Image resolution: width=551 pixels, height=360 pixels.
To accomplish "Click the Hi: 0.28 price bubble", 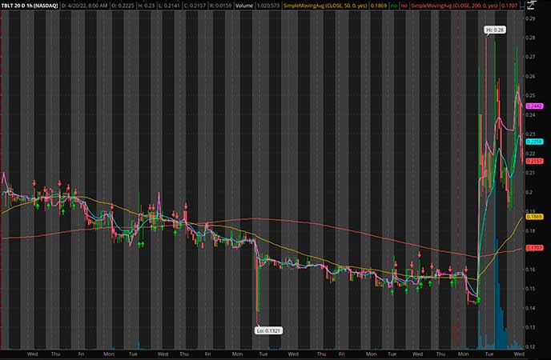I will point(495,30).
